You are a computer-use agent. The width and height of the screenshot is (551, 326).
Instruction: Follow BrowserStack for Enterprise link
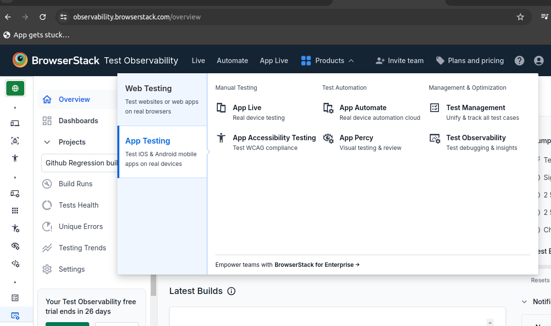point(317,265)
